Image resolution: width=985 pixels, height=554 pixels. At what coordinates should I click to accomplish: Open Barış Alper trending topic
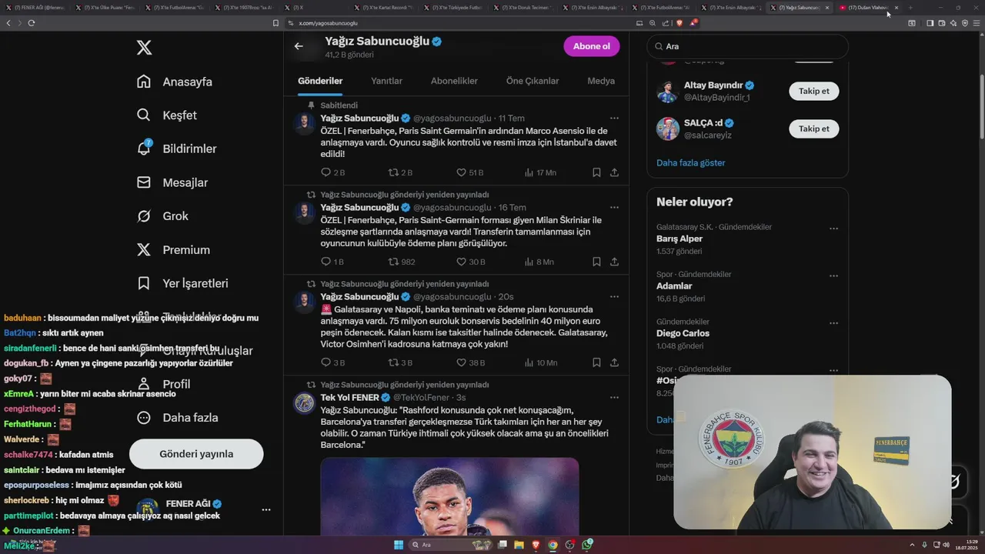(x=679, y=239)
